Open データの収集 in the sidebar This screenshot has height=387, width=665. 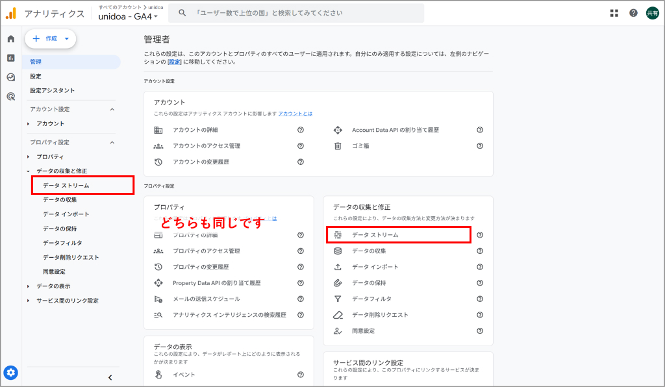click(x=60, y=199)
